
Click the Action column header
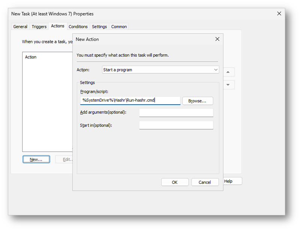pyautogui.click(x=31, y=57)
